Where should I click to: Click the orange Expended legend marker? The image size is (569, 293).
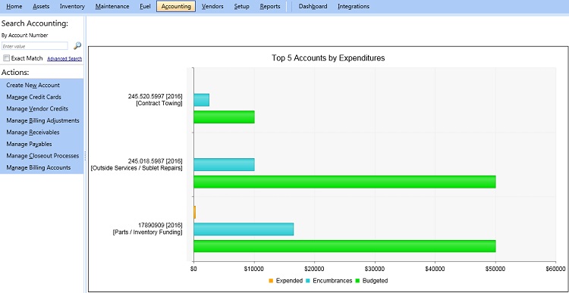(270, 281)
